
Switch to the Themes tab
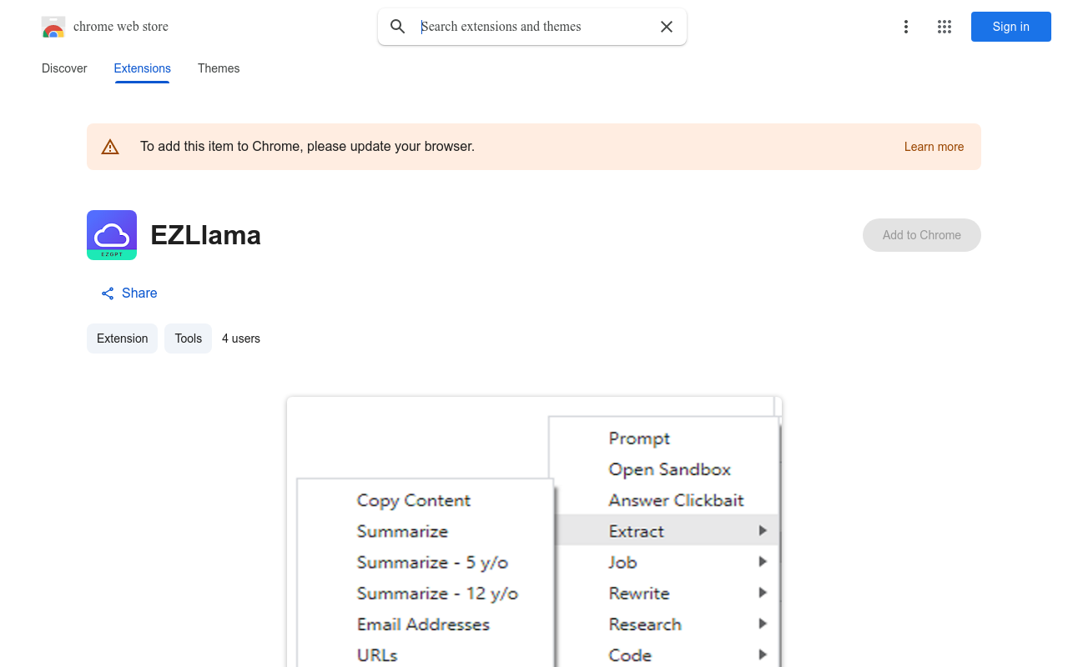pos(219,68)
